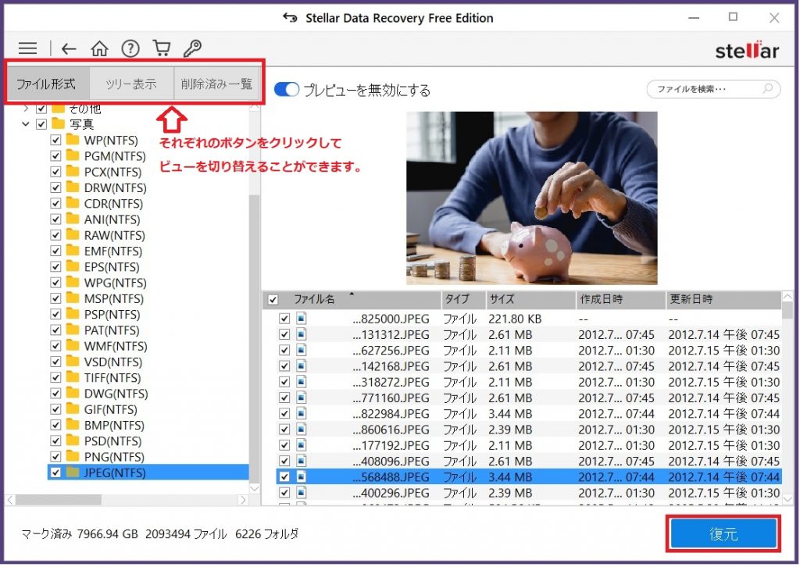Open help with question mark icon
Screen dimensions: 800x567
(130, 48)
